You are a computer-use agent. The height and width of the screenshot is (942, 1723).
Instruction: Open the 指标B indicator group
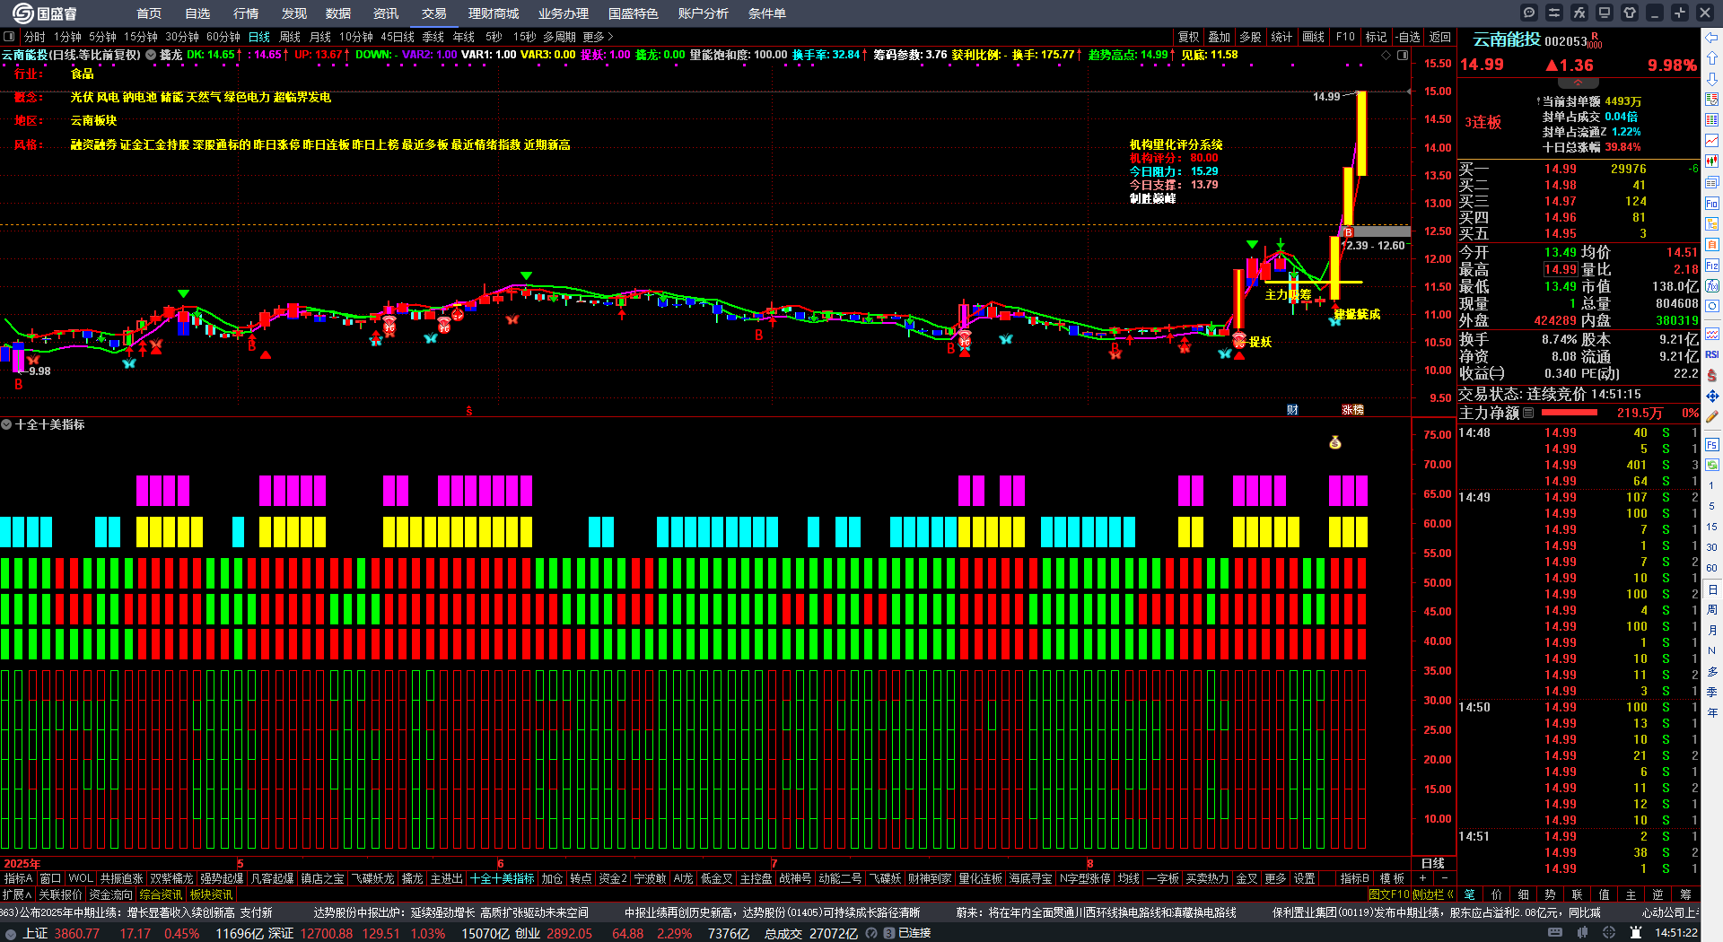point(1354,878)
